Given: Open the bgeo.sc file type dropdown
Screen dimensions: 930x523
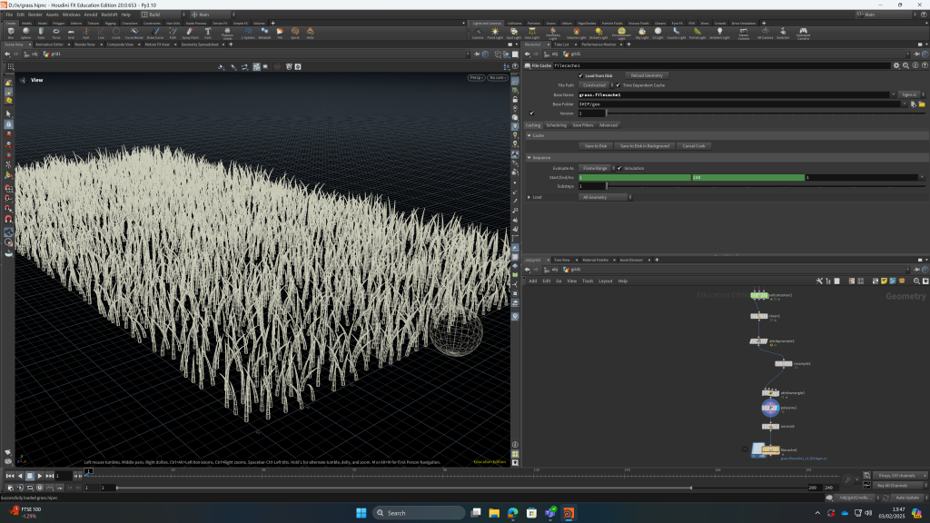Looking at the screenshot, I should [912, 94].
